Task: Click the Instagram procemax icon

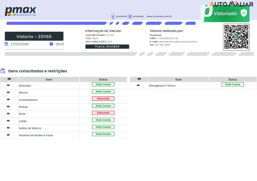Action: coord(130,16)
